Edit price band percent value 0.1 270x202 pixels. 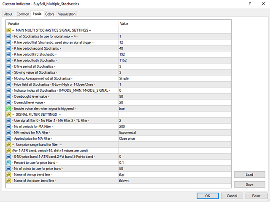175,163
